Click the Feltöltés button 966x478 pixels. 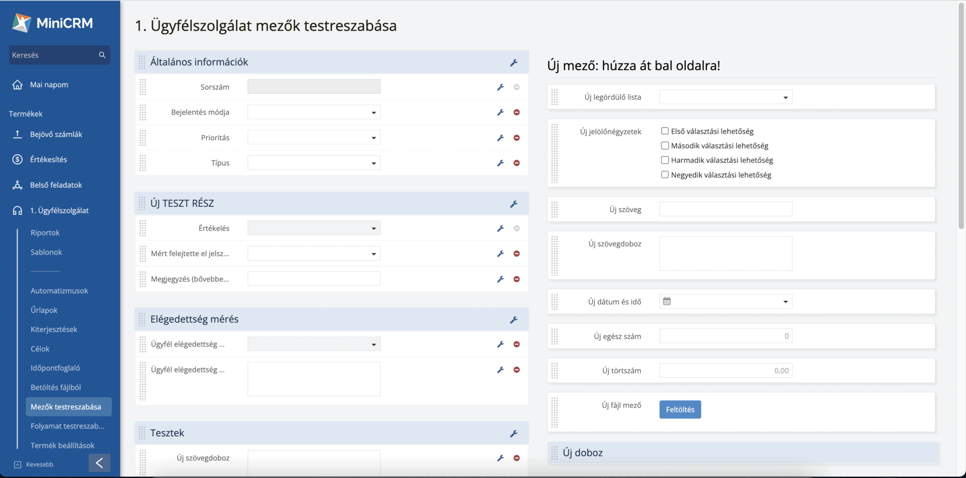[x=680, y=410]
